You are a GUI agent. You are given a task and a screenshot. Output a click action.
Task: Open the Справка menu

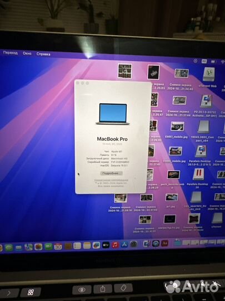[43, 54]
